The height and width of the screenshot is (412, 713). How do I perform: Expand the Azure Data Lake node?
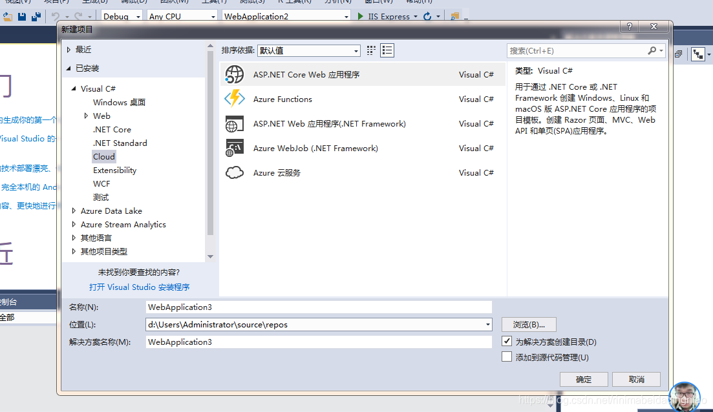tap(74, 211)
